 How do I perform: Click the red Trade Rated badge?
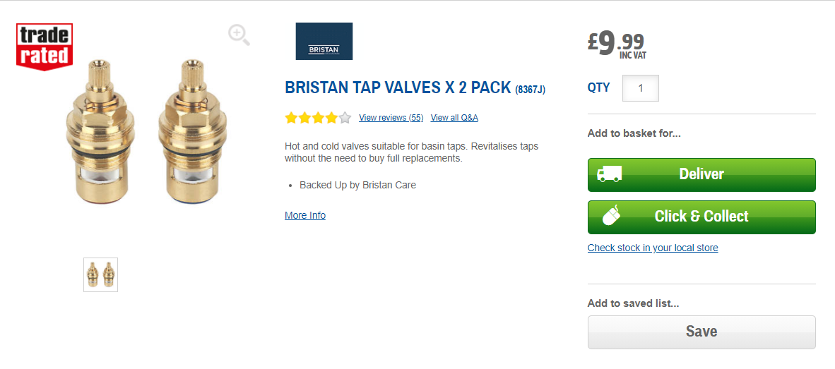tap(45, 47)
